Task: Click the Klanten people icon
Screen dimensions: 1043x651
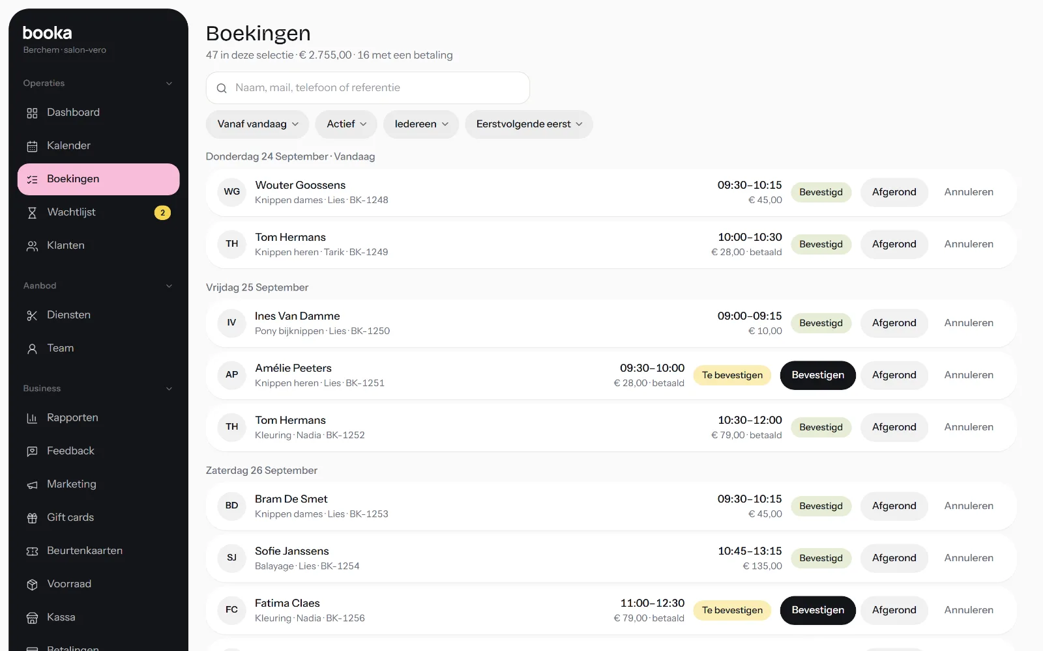Action: click(32, 245)
